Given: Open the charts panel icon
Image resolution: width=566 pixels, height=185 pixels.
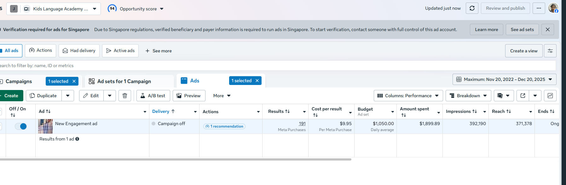Looking at the screenshot, I should [550, 96].
